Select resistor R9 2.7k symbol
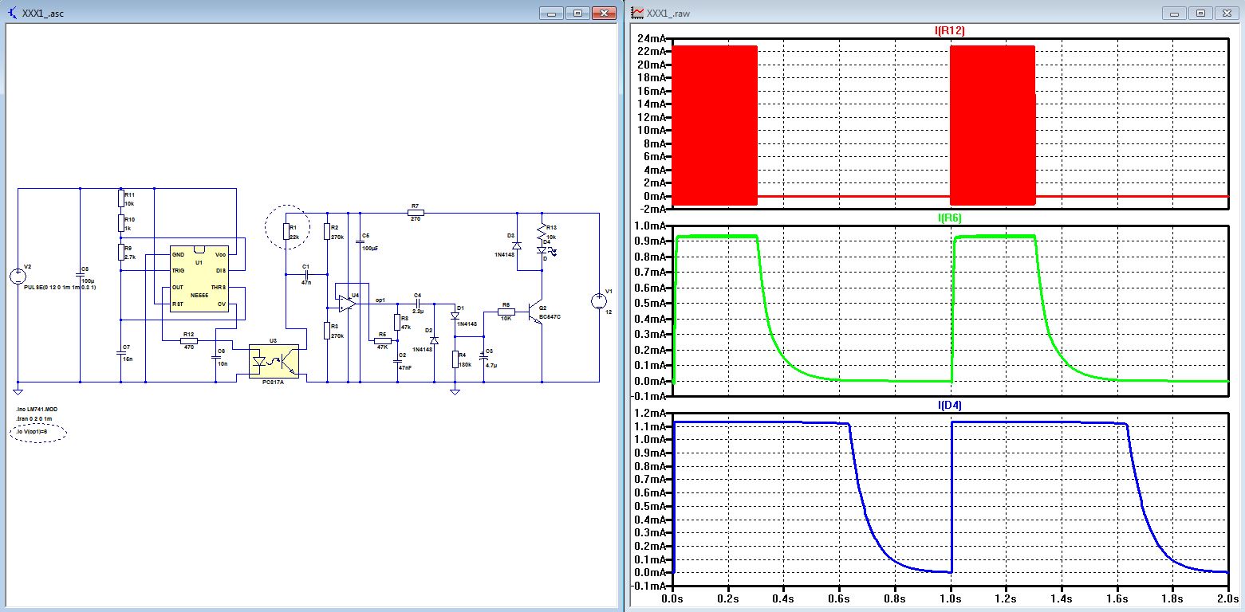Viewport: 1245px width, 612px height. (x=121, y=252)
